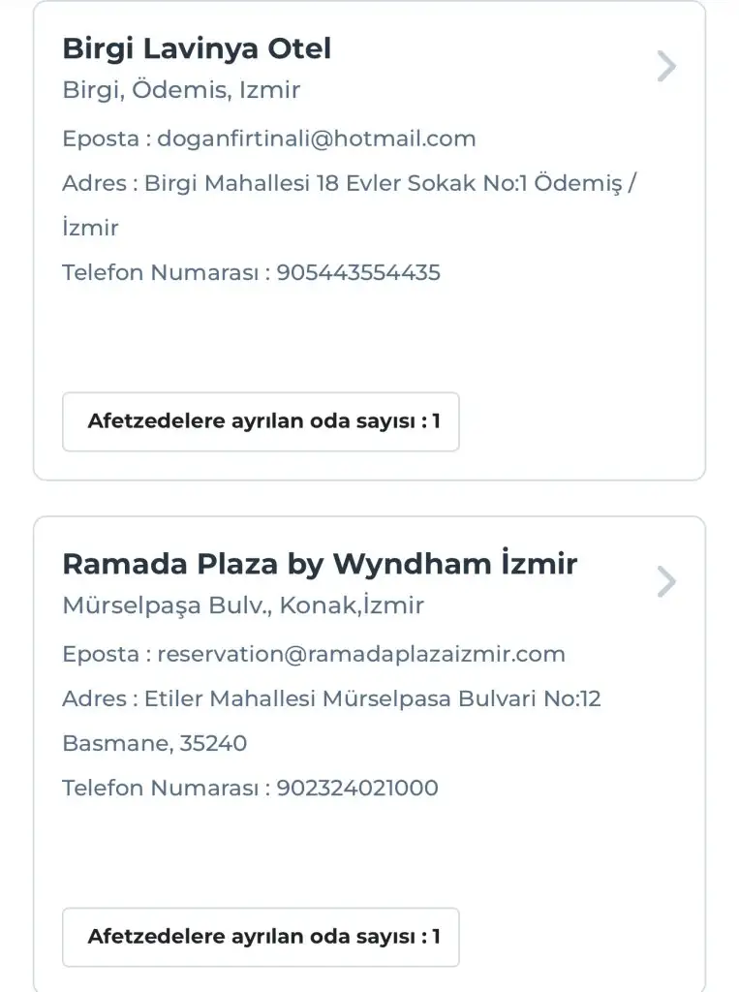Click the 'Eposta' label in Ramada Plaza card
The height and width of the screenshot is (992, 739).
(101, 654)
